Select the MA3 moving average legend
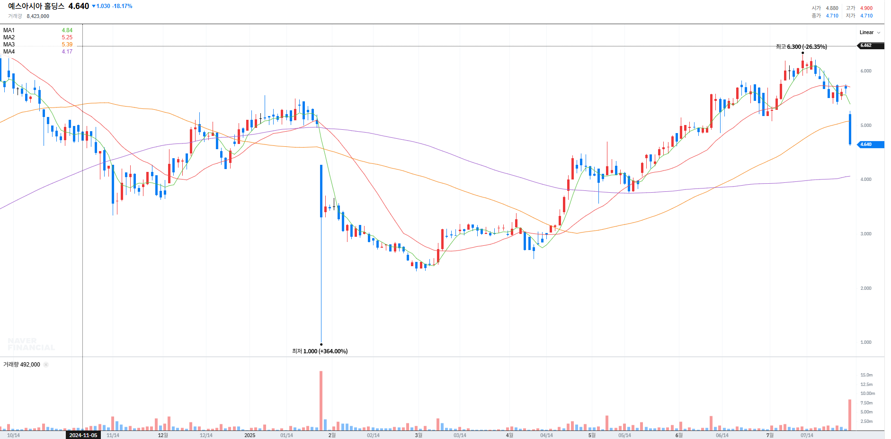This screenshot has width=891, height=439. 9,45
